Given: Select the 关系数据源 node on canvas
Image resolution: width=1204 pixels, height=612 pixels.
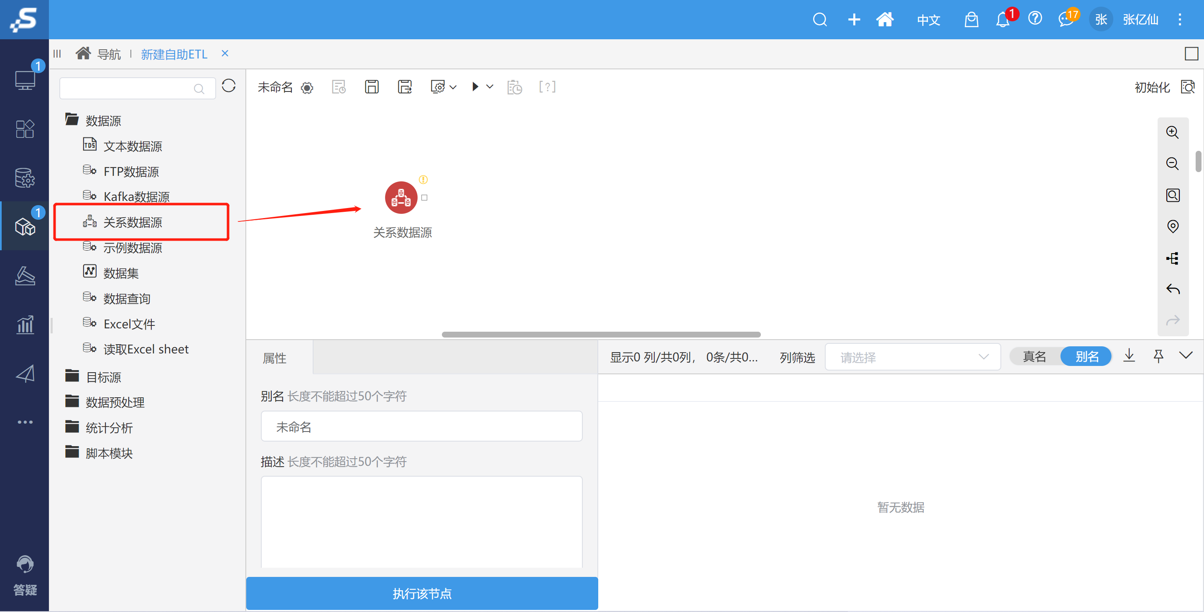Looking at the screenshot, I should (400, 198).
